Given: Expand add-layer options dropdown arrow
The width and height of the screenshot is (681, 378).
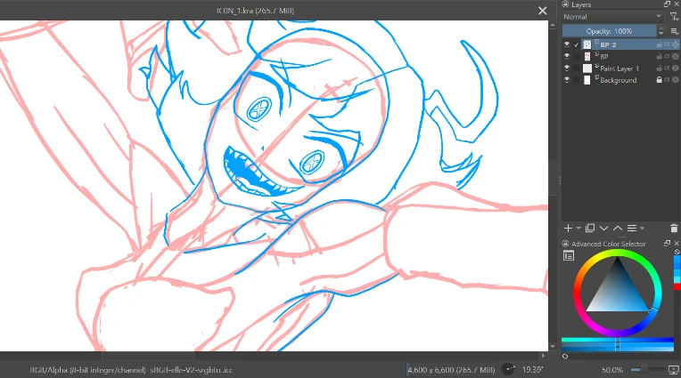Looking at the screenshot, I should pos(578,229).
